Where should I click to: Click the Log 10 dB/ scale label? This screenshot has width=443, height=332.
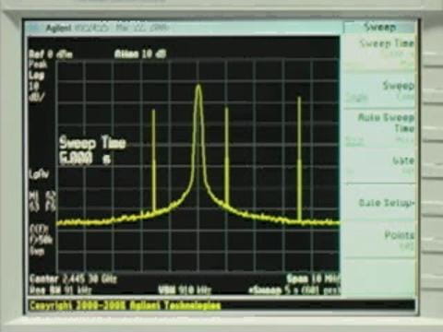tap(37, 86)
